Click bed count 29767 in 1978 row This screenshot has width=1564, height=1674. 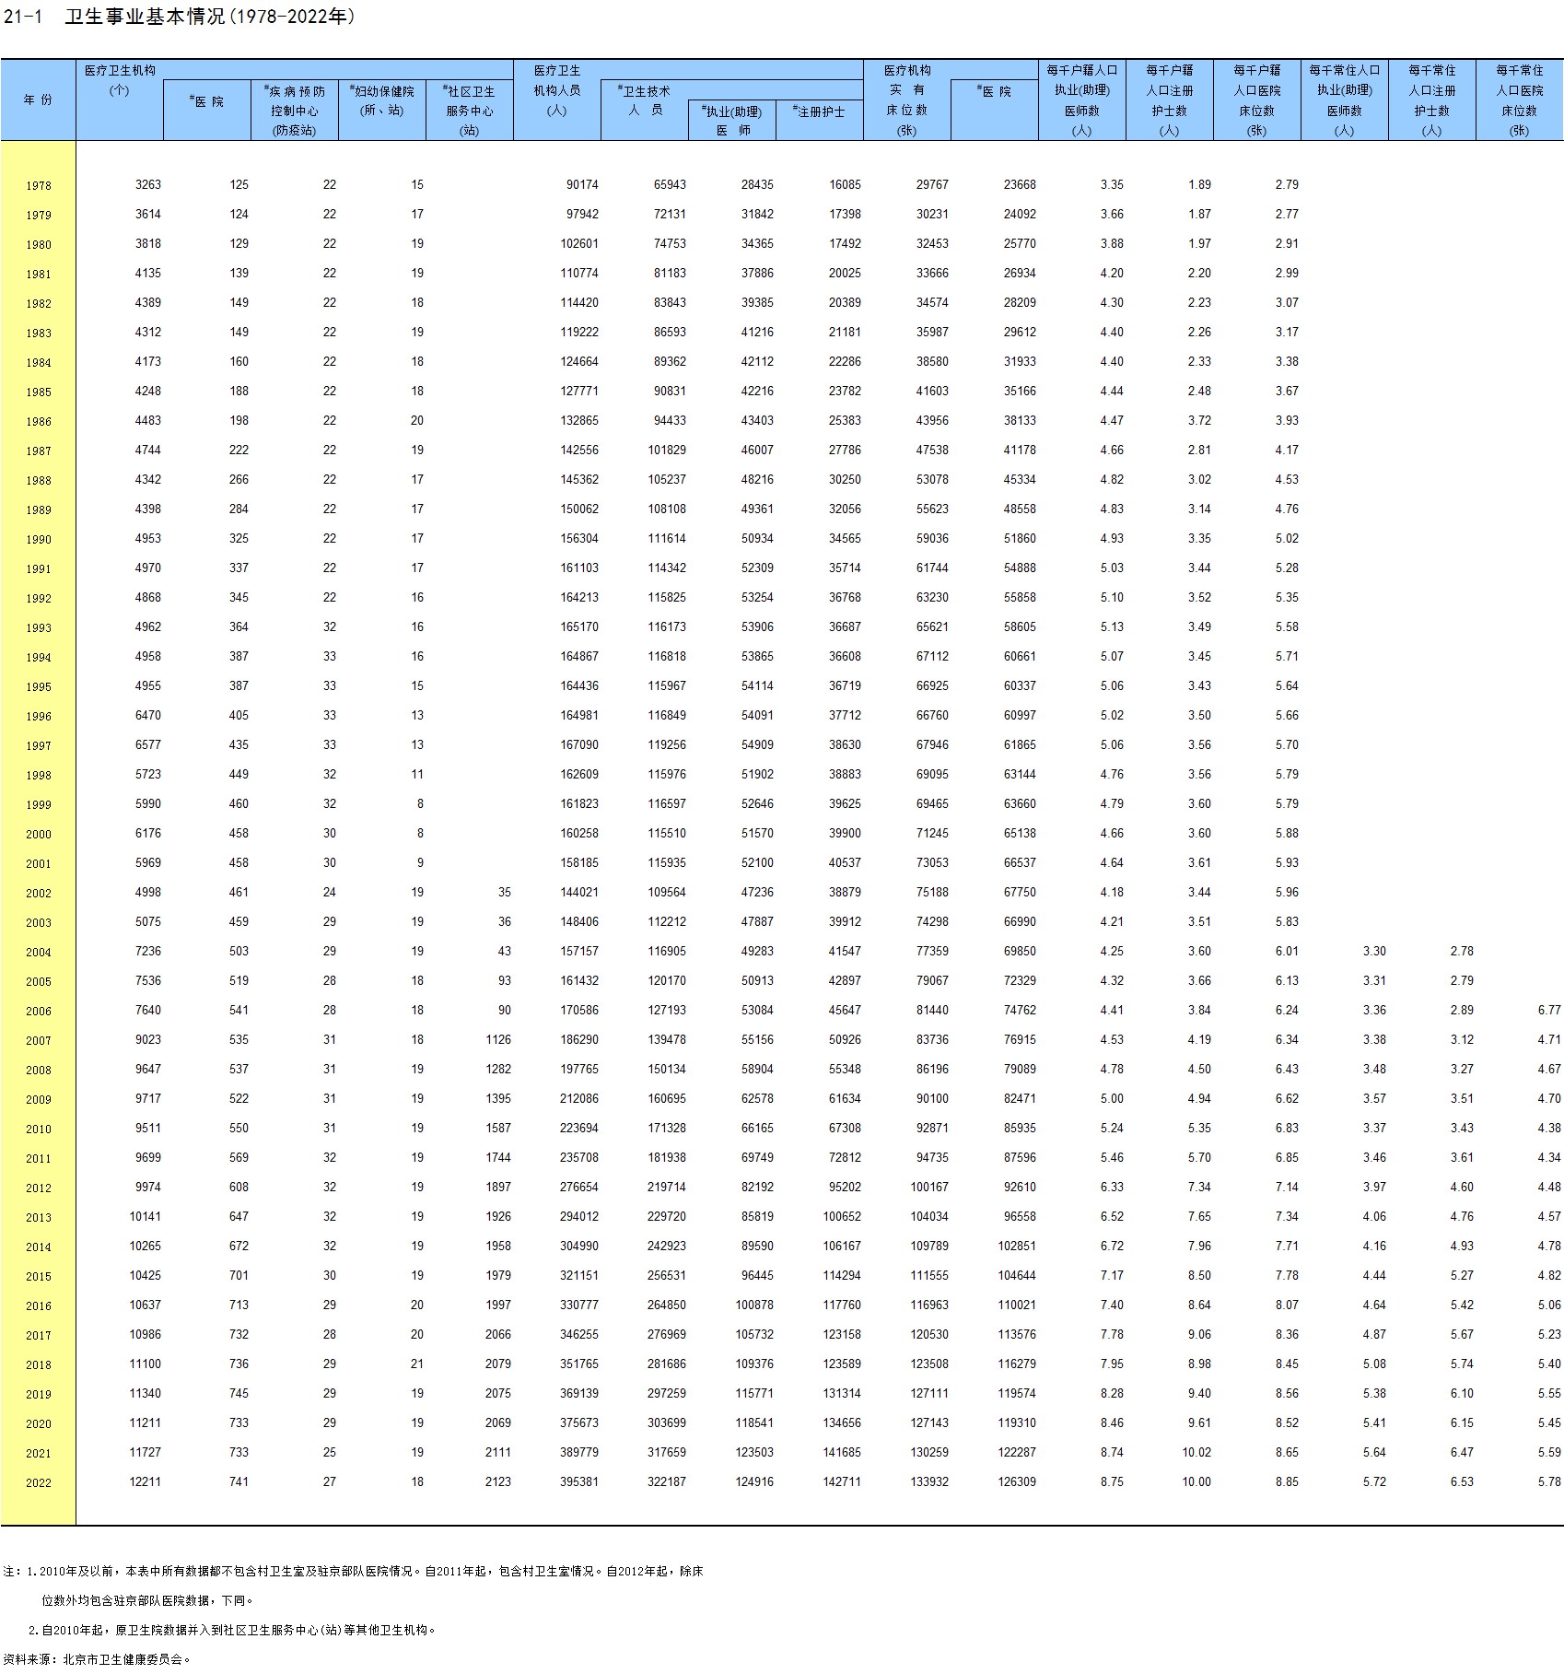point(932,185)
